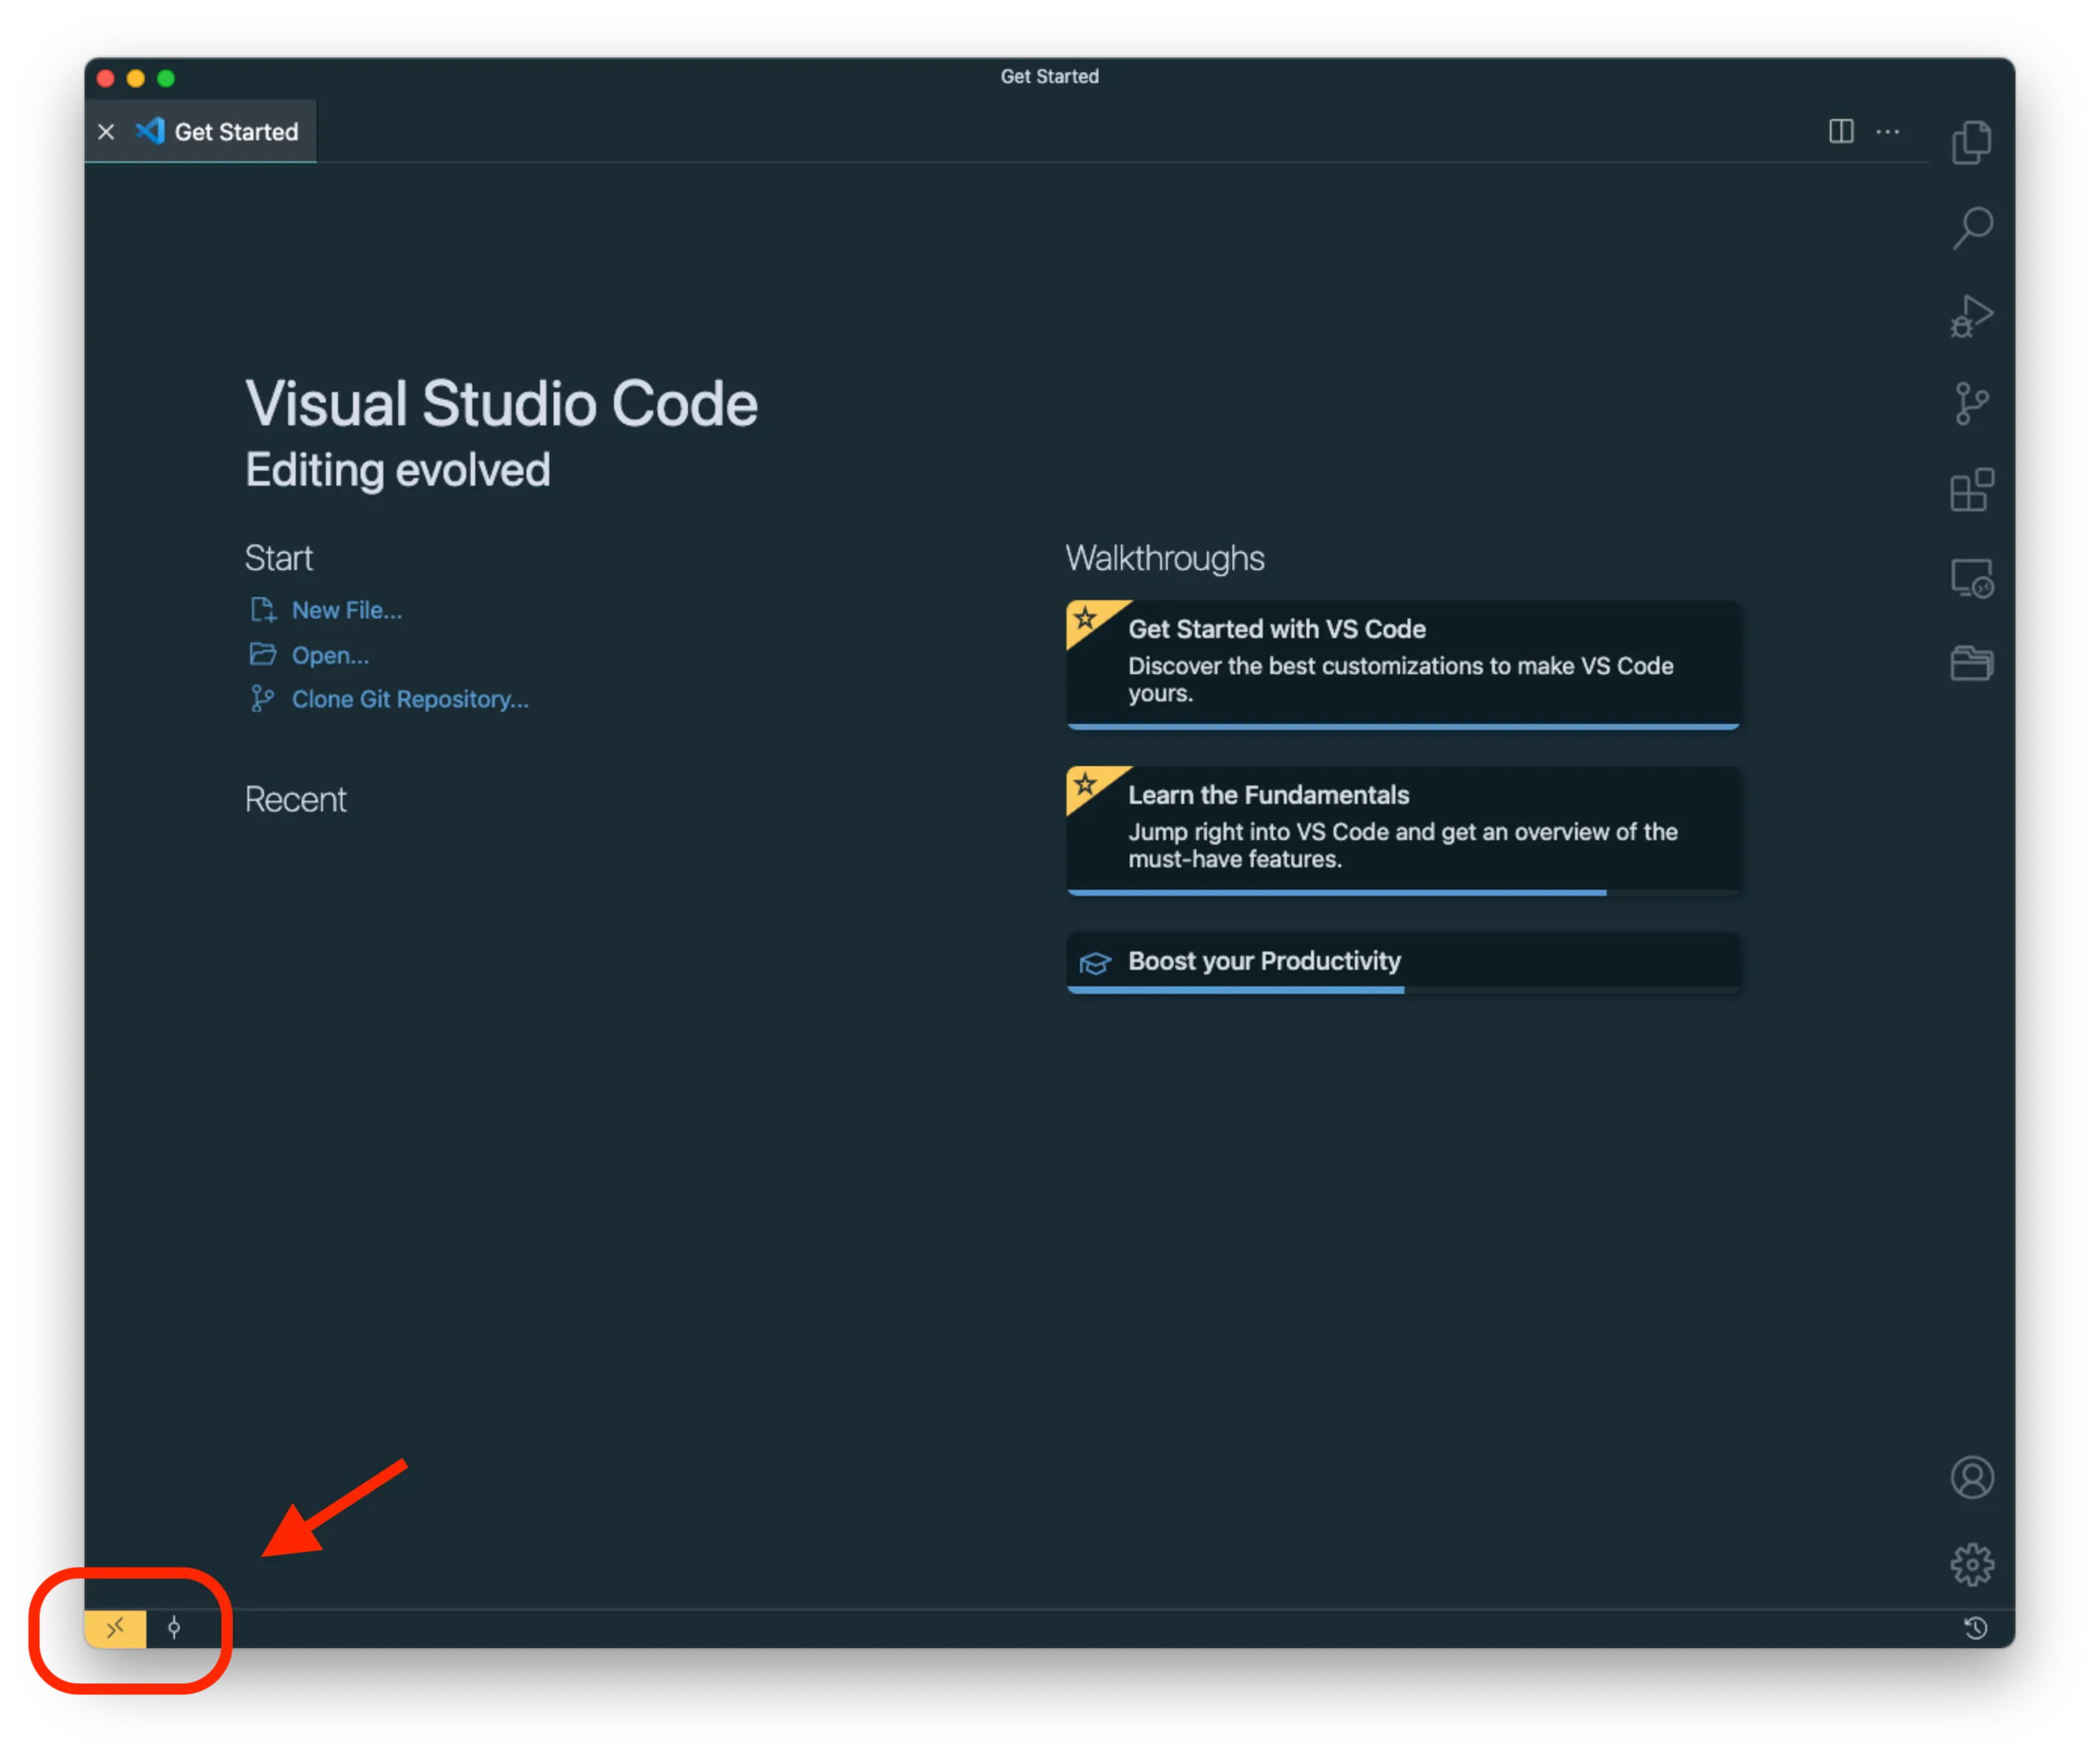Click the VS Code logo on the tab
Viewport: 2100px width, 1760px height.
click(150, 131)
